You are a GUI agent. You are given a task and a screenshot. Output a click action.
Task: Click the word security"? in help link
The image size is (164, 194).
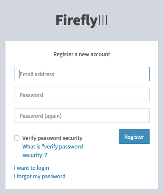pyautogui.click(x=35, y=155)
